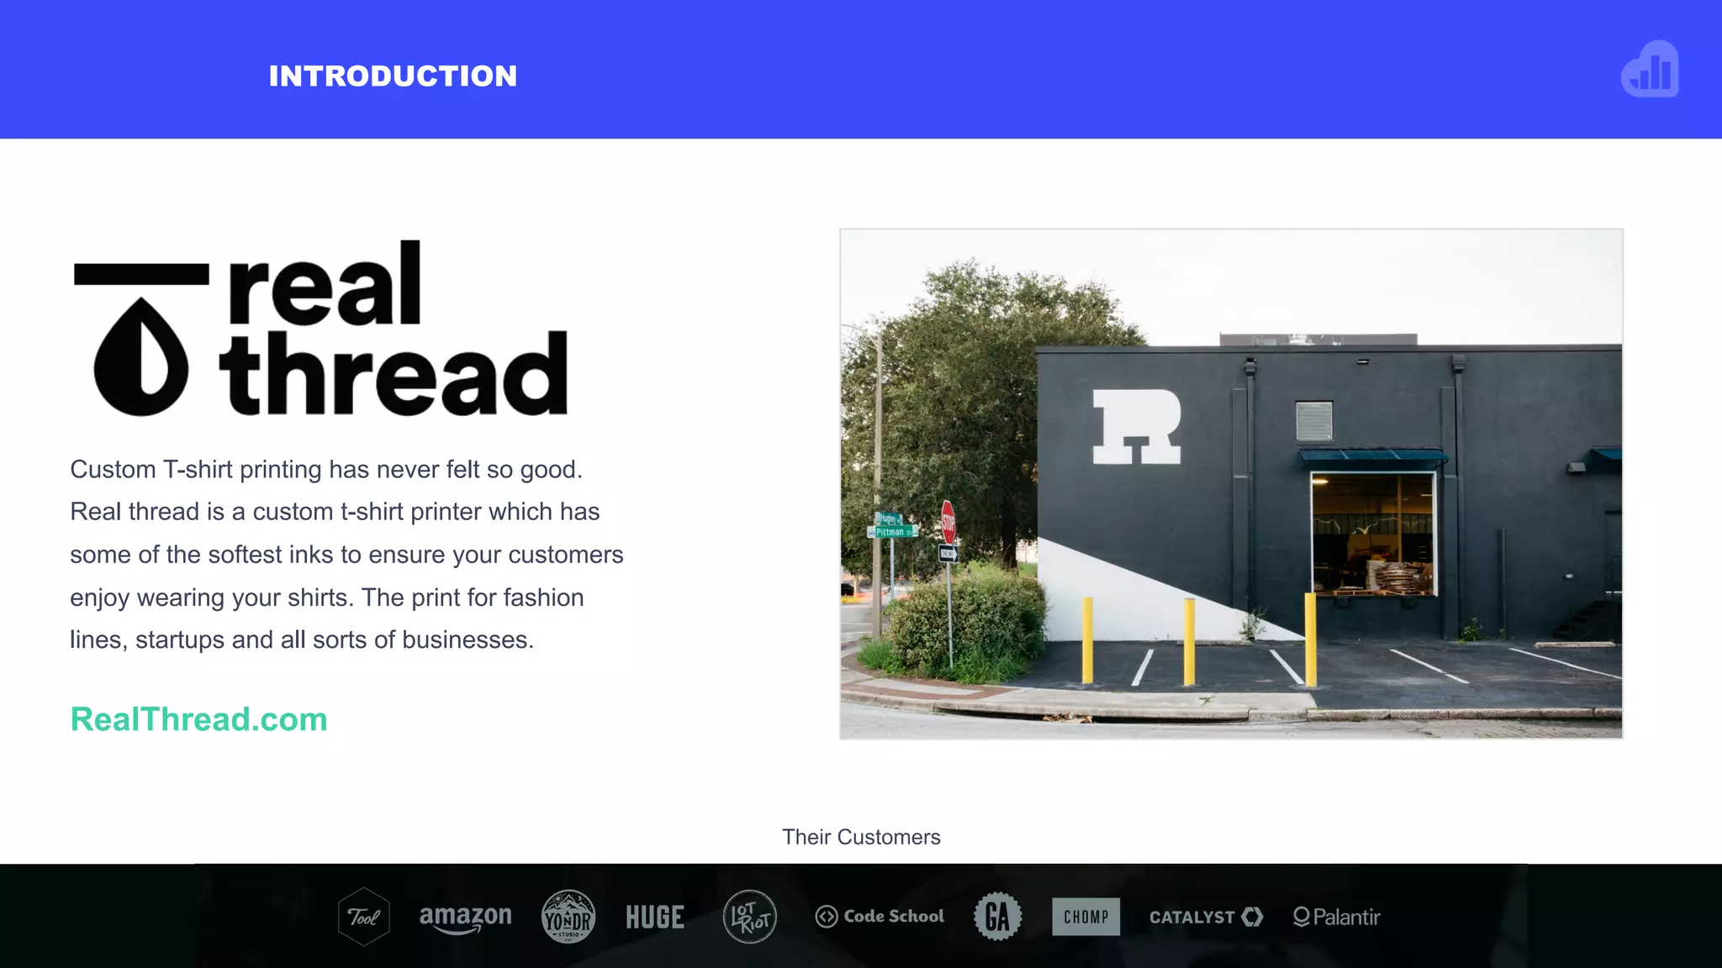This screenshot has height=968, width=1722.
Task: Click the amazon logo
Action: coord(465,917)
